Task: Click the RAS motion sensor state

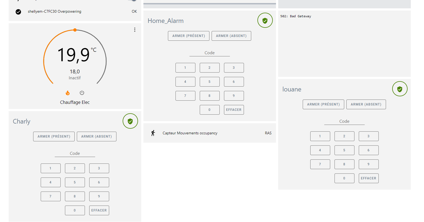Action: 268,133
